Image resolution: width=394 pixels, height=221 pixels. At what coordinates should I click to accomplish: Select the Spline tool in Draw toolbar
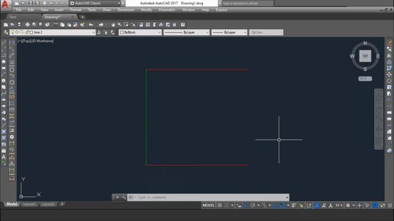pyautogui.click(x=4, y=93)
